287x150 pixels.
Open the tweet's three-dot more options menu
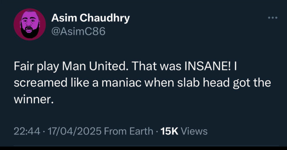[272, 18]
